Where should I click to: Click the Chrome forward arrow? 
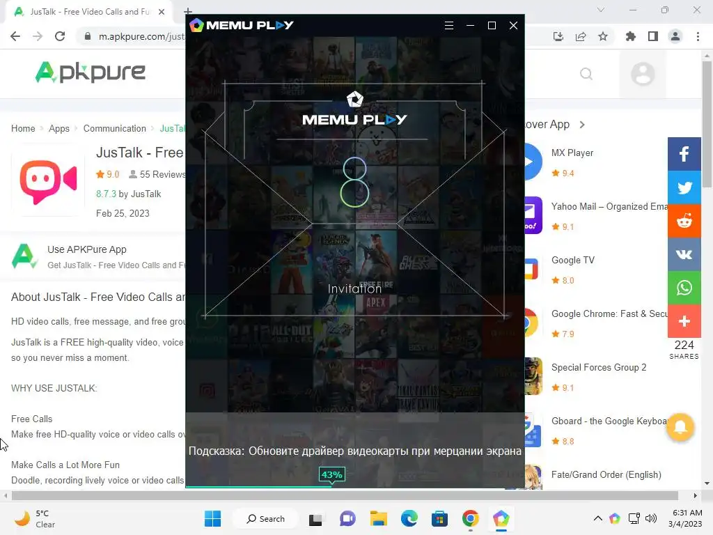click(x=38, y=36)
